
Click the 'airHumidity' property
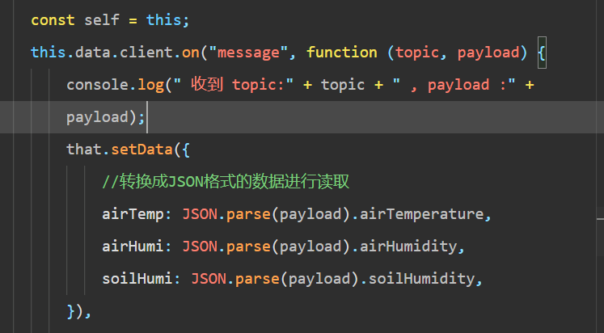(408, 247)
